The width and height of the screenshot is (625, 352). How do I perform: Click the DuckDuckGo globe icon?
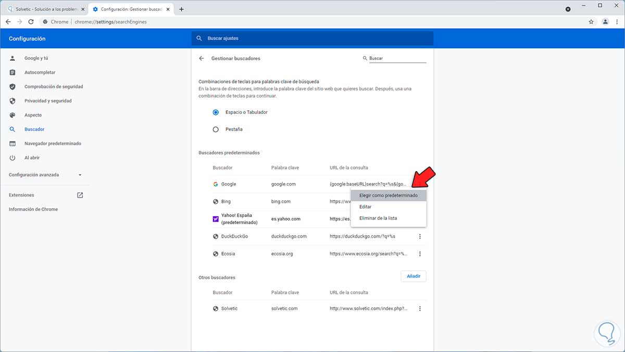coord(216,236)
